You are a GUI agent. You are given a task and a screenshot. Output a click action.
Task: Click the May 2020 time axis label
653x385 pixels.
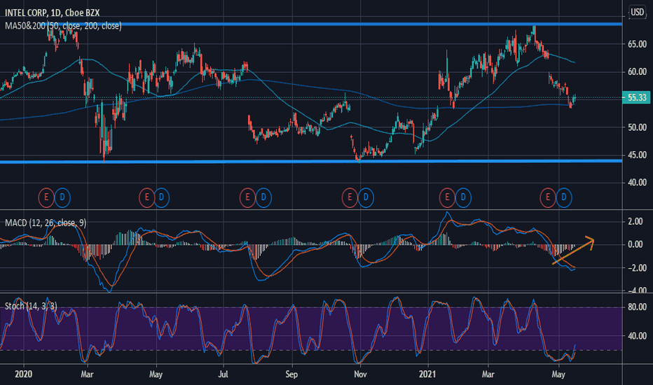(156, 374)
